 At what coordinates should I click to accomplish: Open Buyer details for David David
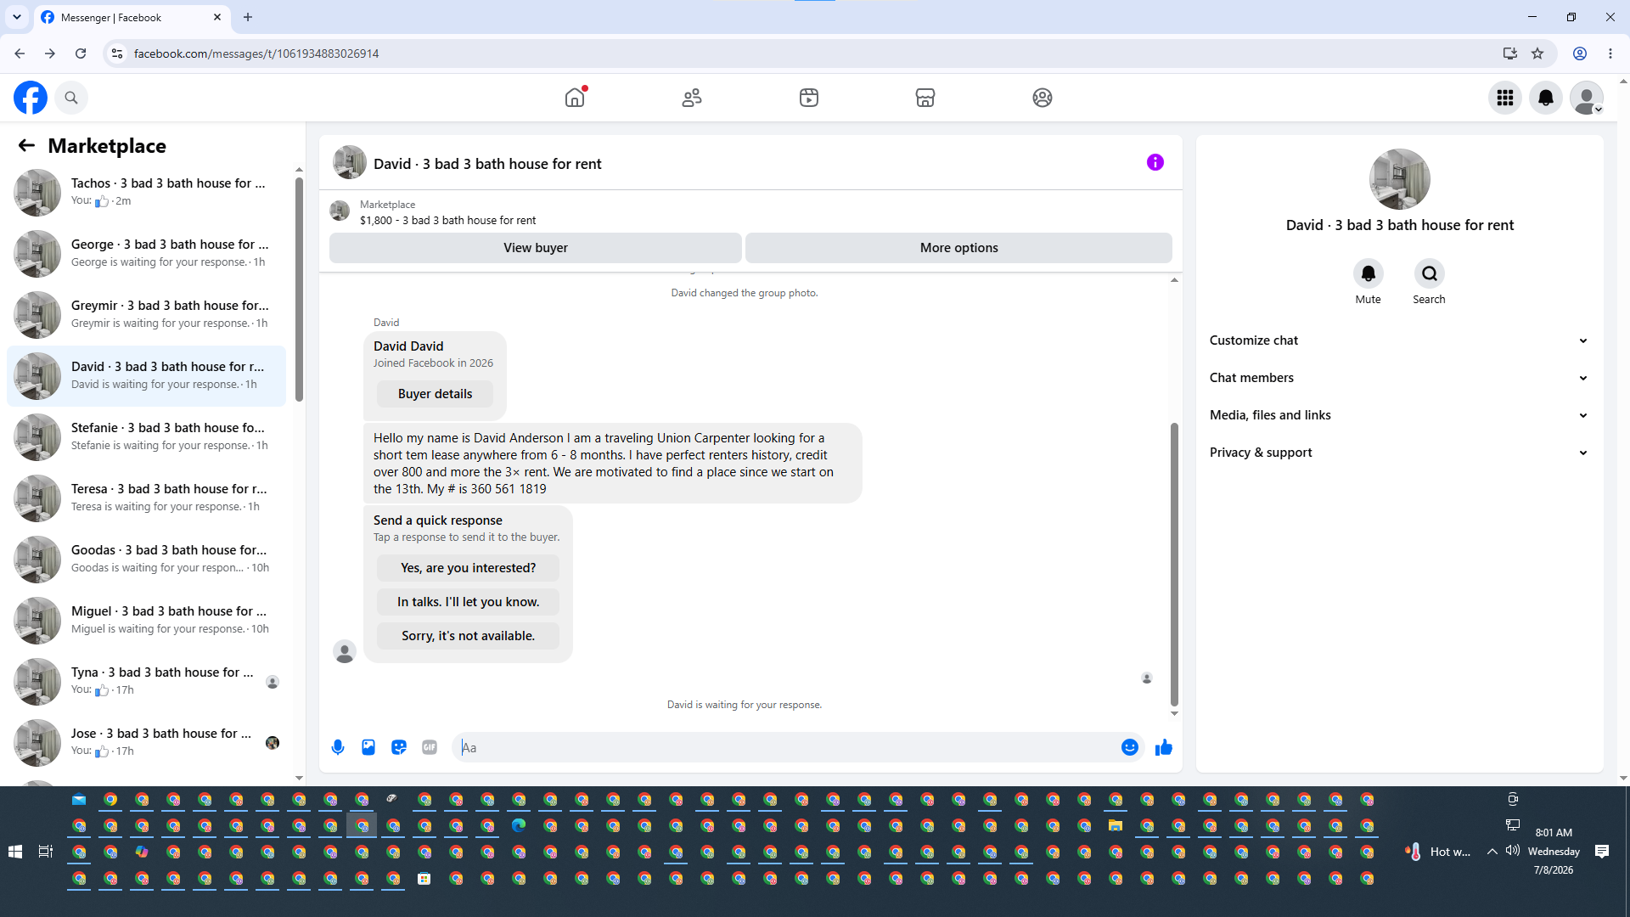coord(435,394)
